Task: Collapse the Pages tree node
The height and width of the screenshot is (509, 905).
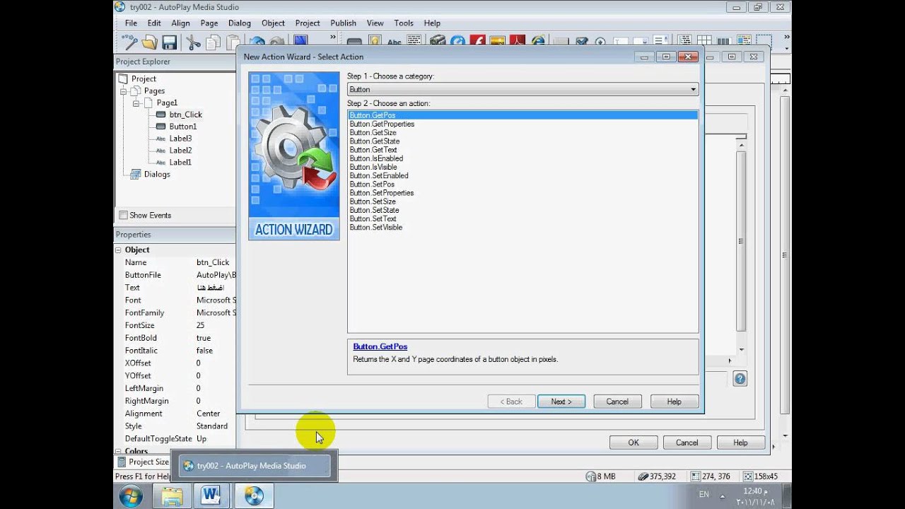Action: (123, 91)
